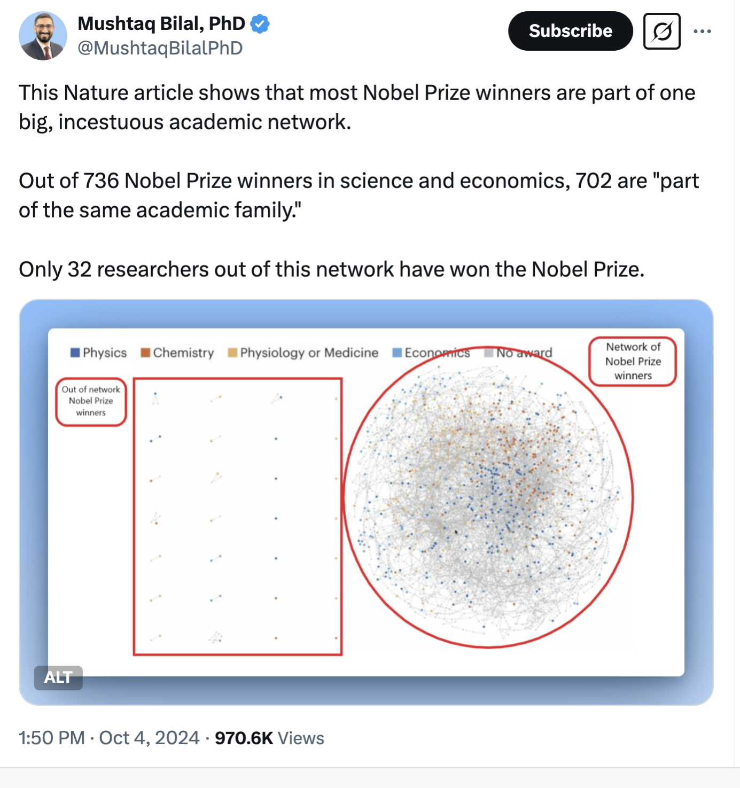The height and width of the screenshot is (788, 740).
Task: Click the Chemistry orange legend square
Action: (x=145, y=353)
